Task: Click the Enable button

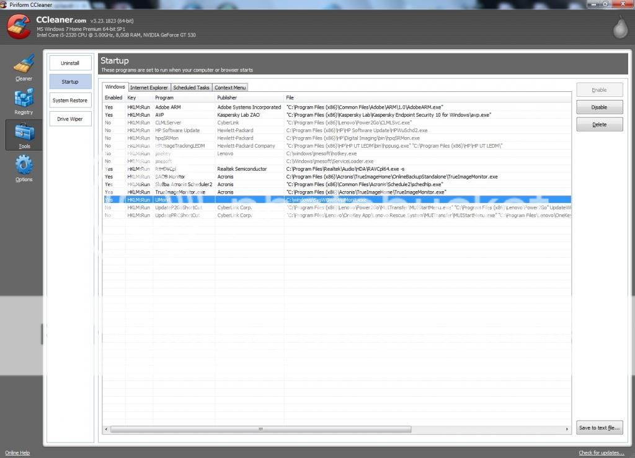Action: (x=600, y=90)
